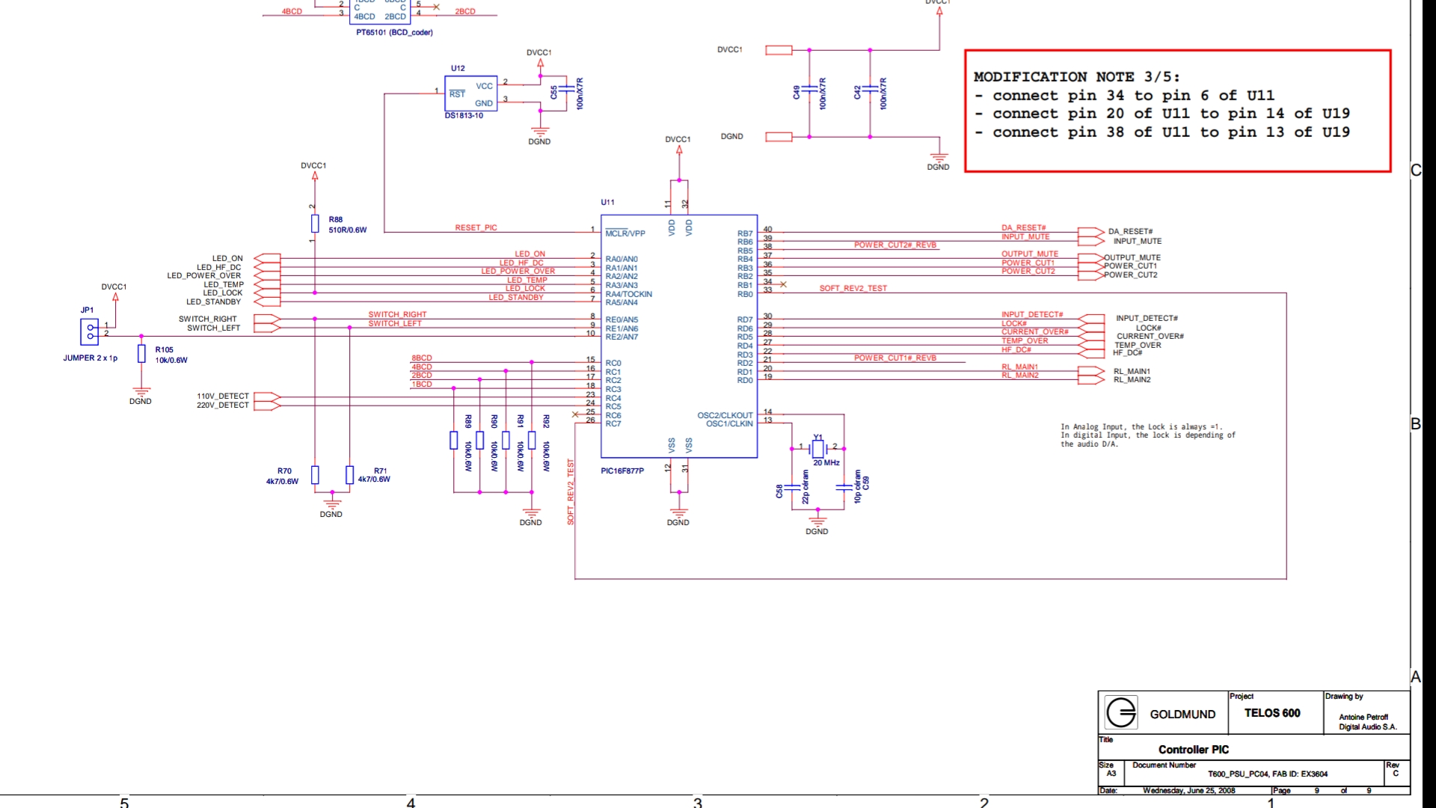Click the Controller PIC title text
Screen dimensions: 1436x808
[x=1194, y=750]
